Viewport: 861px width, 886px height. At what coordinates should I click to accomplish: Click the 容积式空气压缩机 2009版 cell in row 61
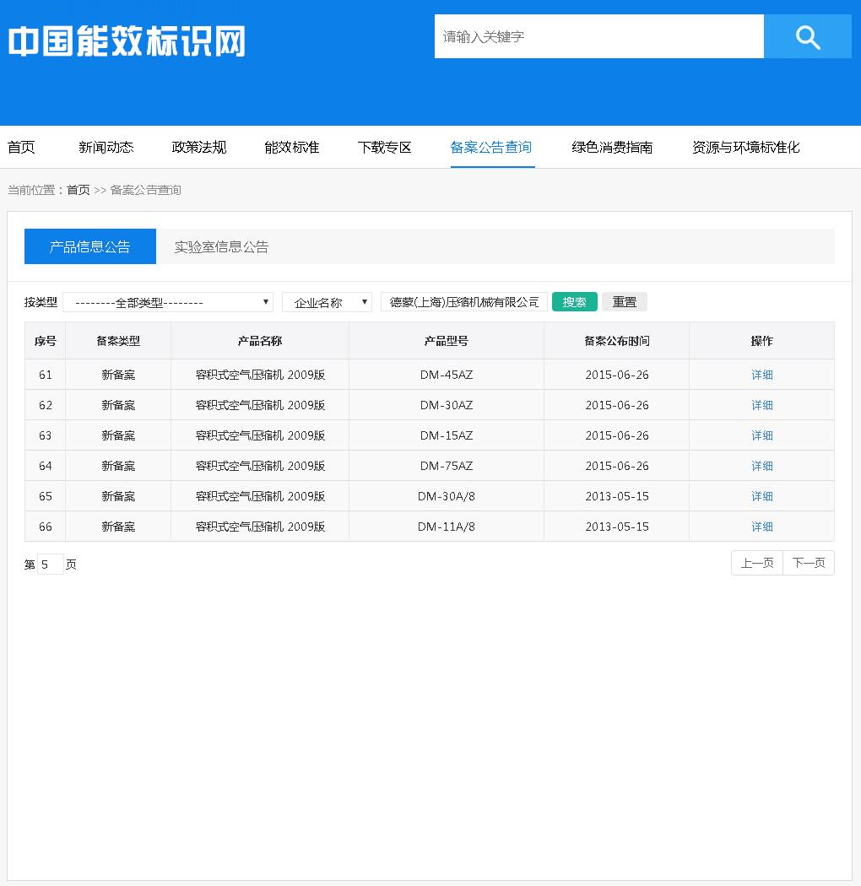point(260,375)
